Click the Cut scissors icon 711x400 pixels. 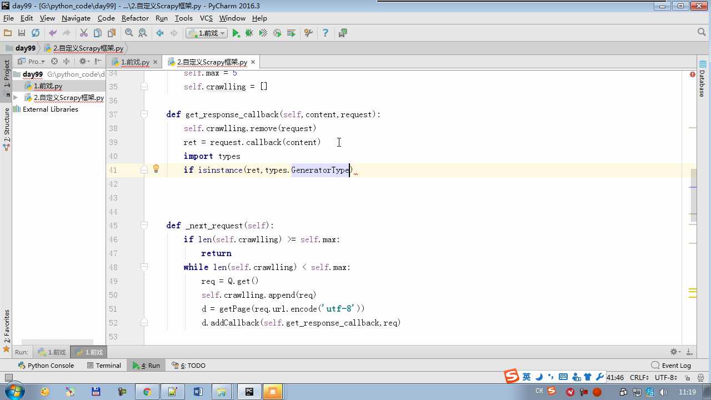[x=84, y=33]
